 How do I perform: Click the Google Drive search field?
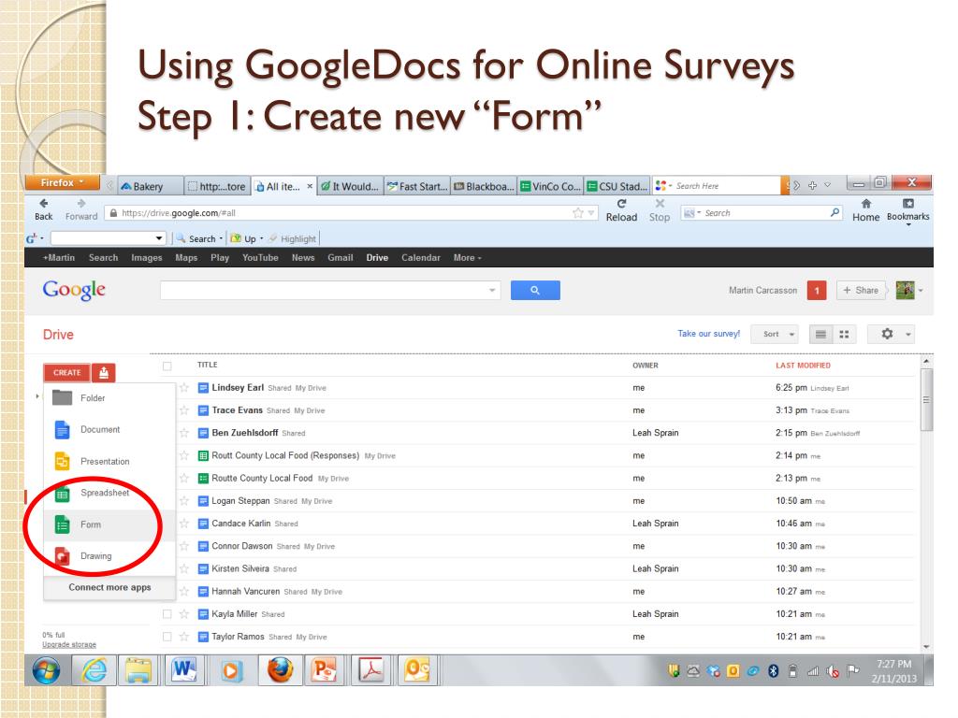[x=330, y=291]
